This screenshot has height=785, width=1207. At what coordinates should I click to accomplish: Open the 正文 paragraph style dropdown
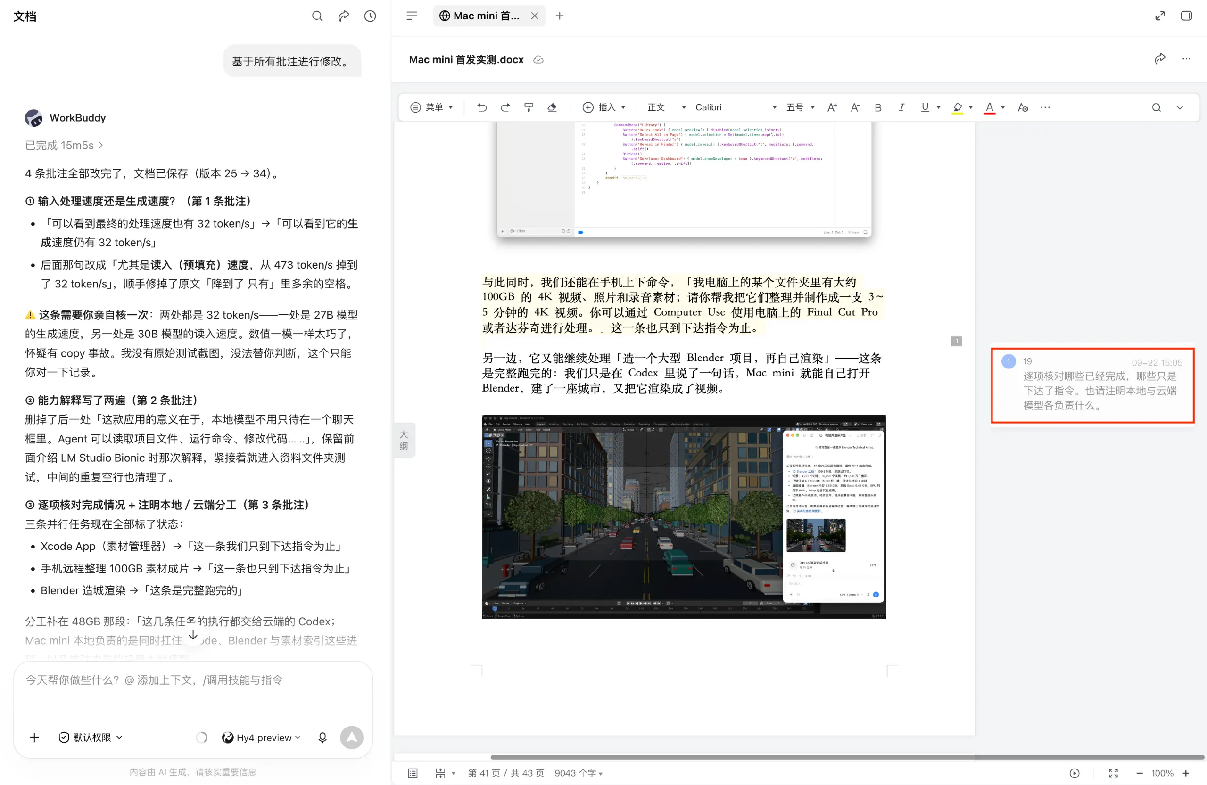coord(666,107)
